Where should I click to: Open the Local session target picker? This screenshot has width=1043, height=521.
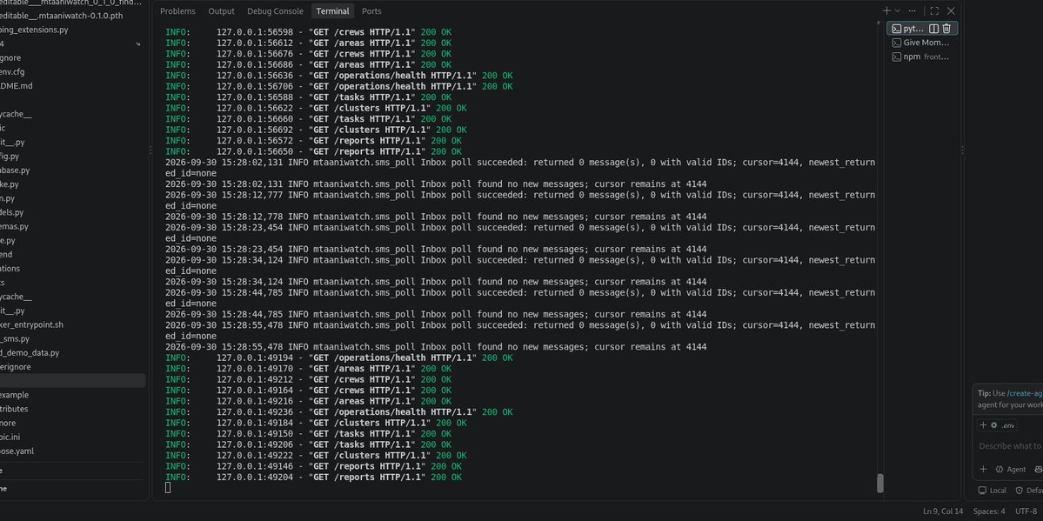[x=993, y=491]
